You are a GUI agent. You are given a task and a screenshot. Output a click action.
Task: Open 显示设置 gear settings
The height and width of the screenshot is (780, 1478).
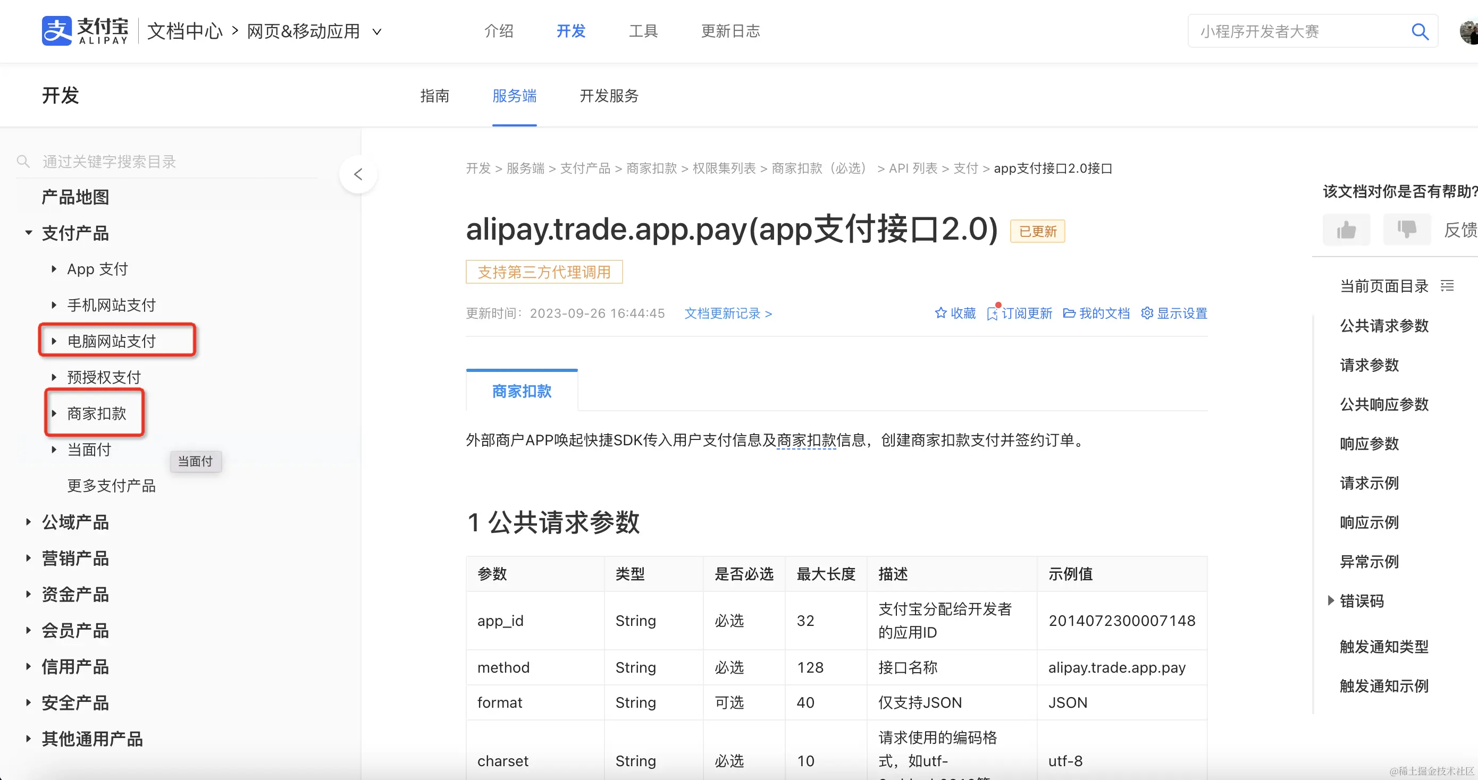[1174, 313]
